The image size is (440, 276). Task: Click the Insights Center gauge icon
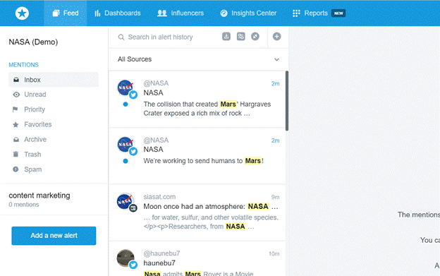pyautogui.click(x=224, y=13)
